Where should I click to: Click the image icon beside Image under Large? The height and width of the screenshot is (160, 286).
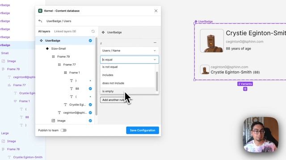[x=3, y=141]
